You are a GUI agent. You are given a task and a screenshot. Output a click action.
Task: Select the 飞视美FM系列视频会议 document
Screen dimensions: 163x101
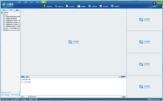click(x=13, y=17)
